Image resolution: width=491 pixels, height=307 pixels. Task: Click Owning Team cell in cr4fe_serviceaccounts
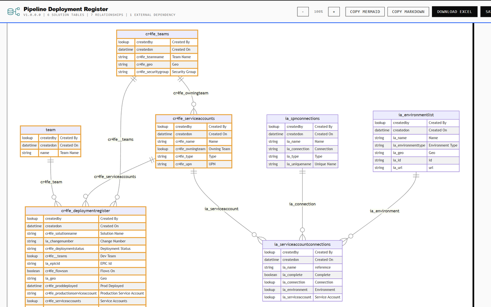[219, 149]
